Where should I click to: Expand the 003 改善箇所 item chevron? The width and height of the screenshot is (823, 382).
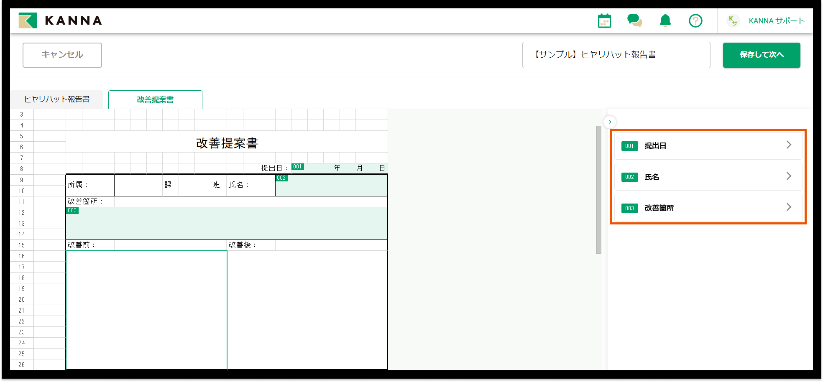[x=789, y=207]
